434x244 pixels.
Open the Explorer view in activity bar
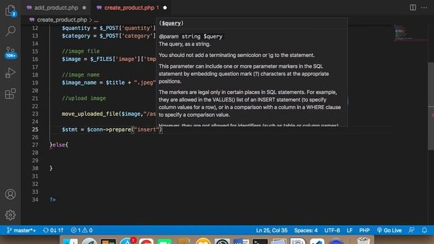coord(11,11)
